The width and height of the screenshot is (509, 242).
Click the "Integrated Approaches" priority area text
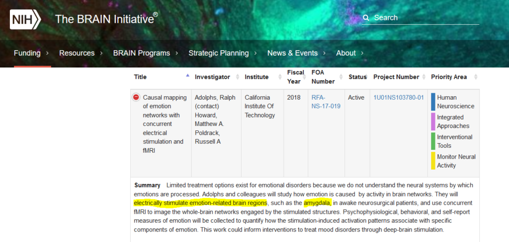point(453,121)
